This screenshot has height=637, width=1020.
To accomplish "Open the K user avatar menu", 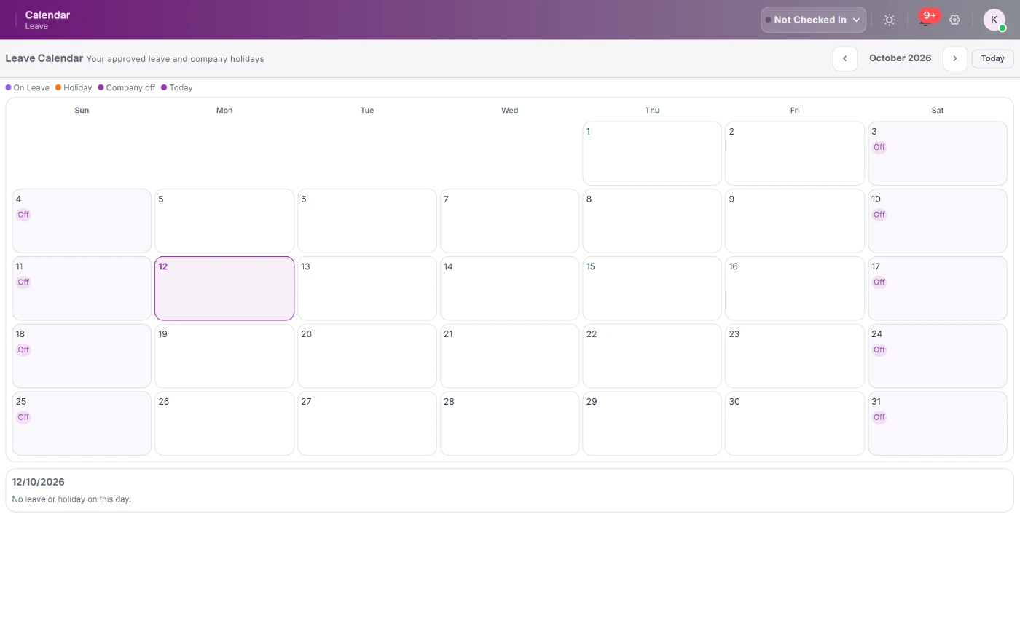I will coord(994,20).
